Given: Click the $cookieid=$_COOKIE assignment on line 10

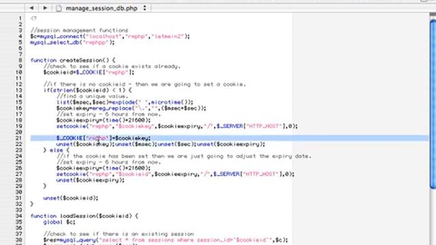Looking at the screenshot, I should (x=89, y=73).
